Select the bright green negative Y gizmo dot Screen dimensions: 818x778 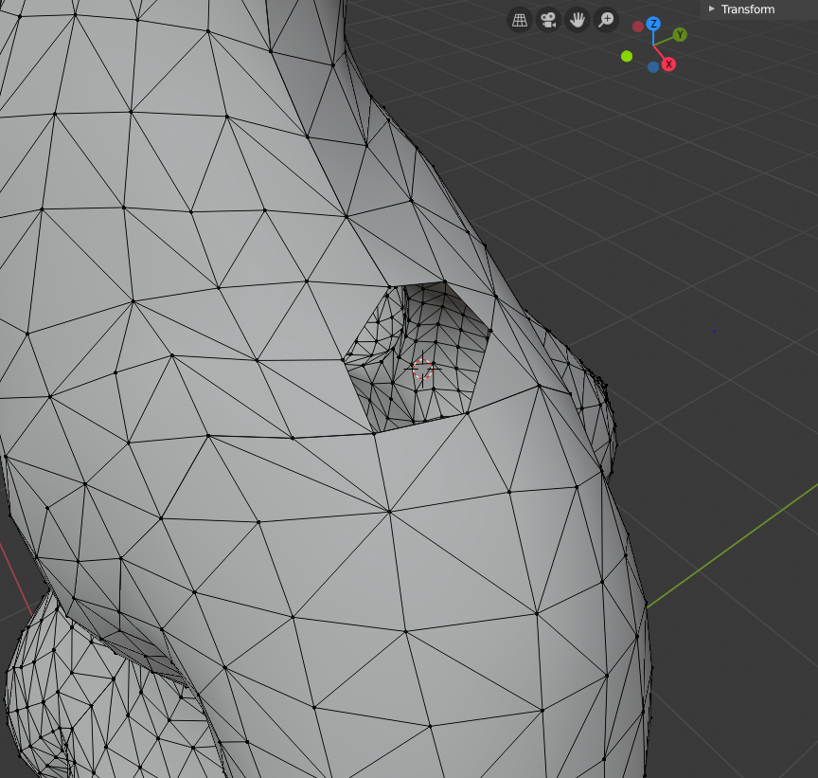click(x=627, y=56)
